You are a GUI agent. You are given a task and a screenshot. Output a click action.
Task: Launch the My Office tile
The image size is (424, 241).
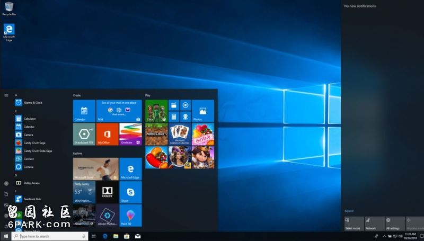click(x=108, y=135)
